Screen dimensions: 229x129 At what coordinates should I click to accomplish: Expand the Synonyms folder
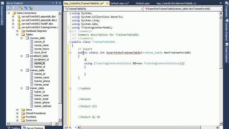(18, 120)
